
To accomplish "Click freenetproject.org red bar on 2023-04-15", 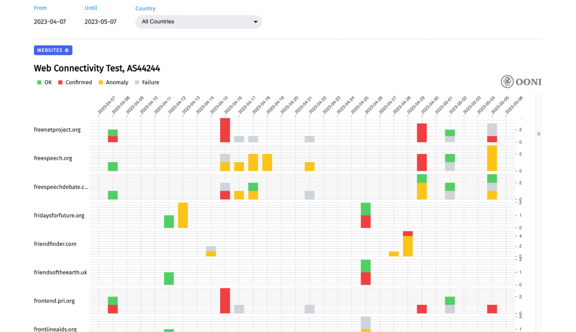I will (225, 130).
